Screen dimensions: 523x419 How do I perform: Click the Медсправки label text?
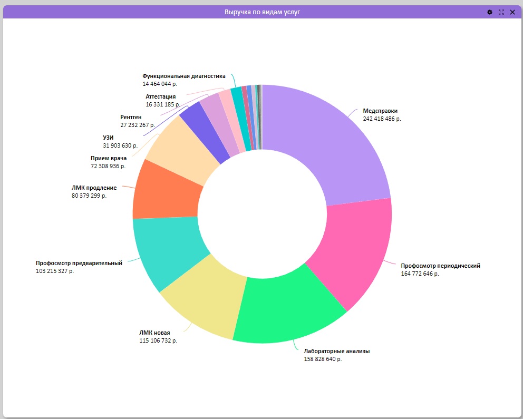380,111
